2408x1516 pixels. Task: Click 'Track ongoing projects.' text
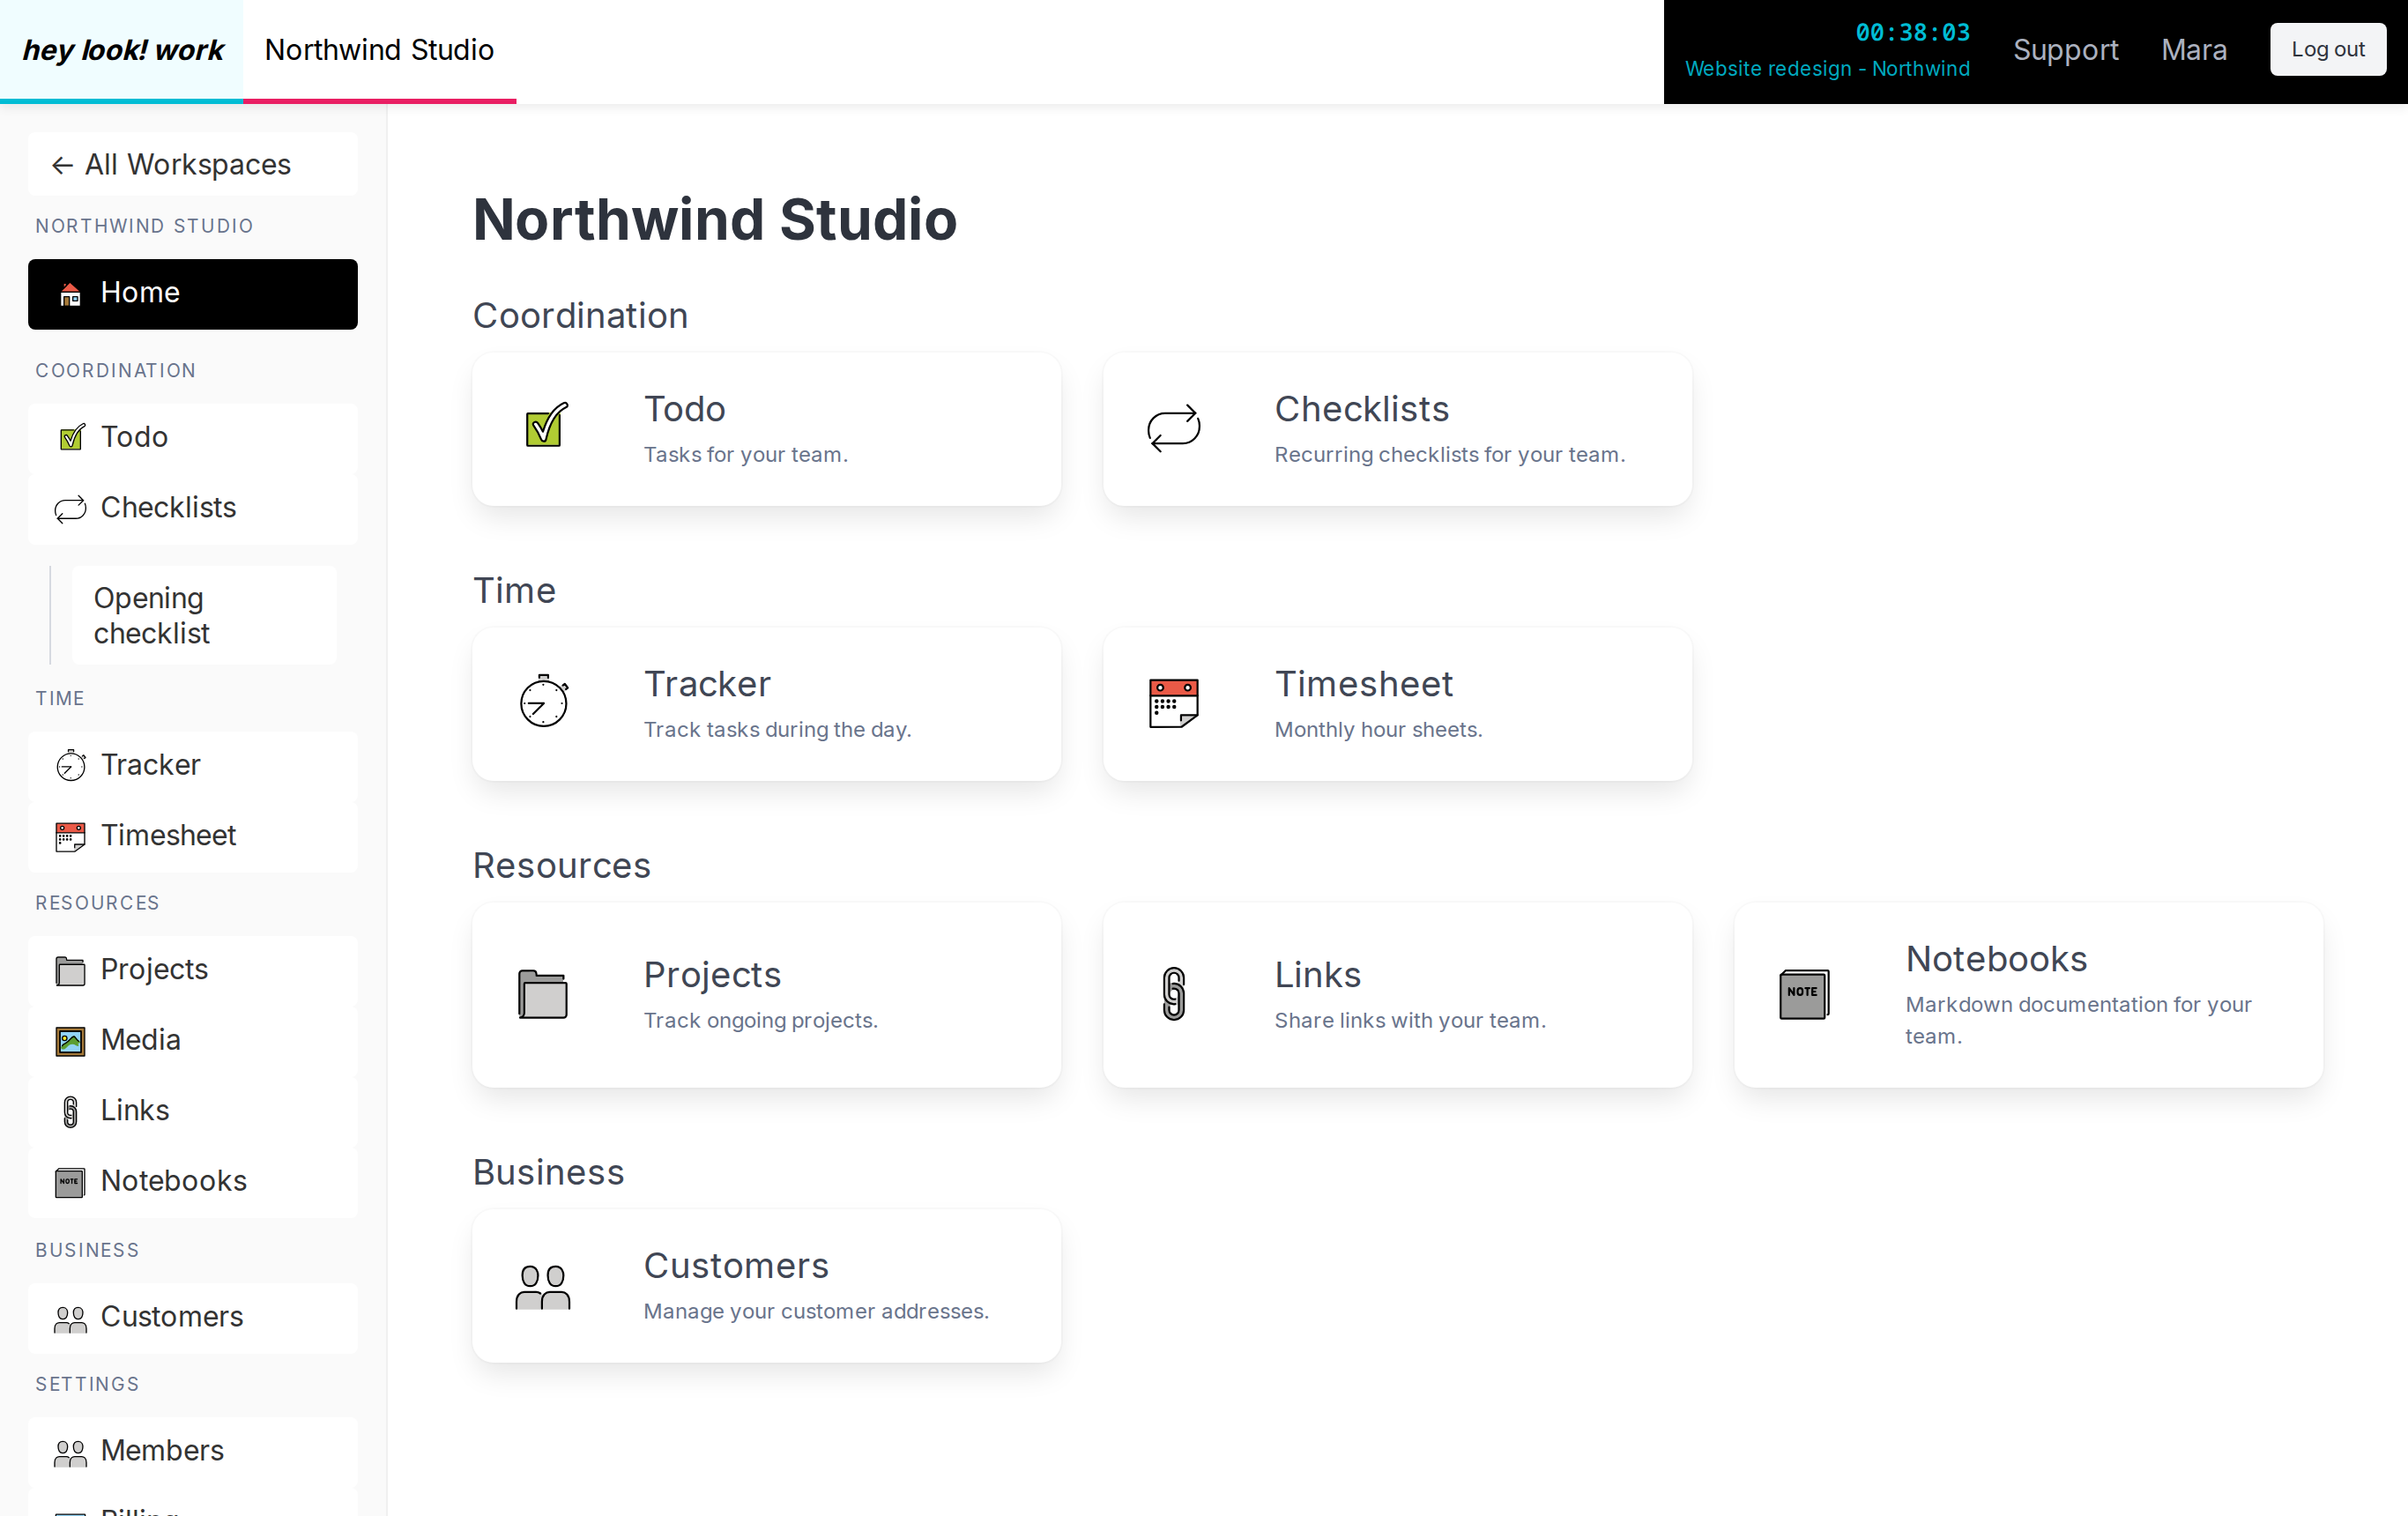point(760,1021)
